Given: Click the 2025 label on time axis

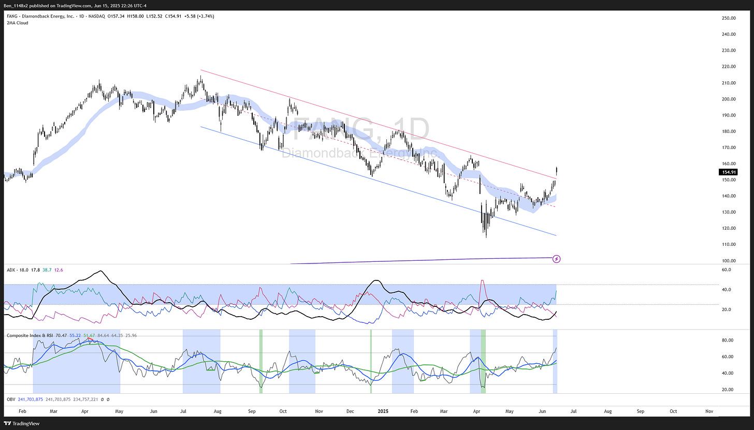Looking at the screenshot, I should pos(382,411).
